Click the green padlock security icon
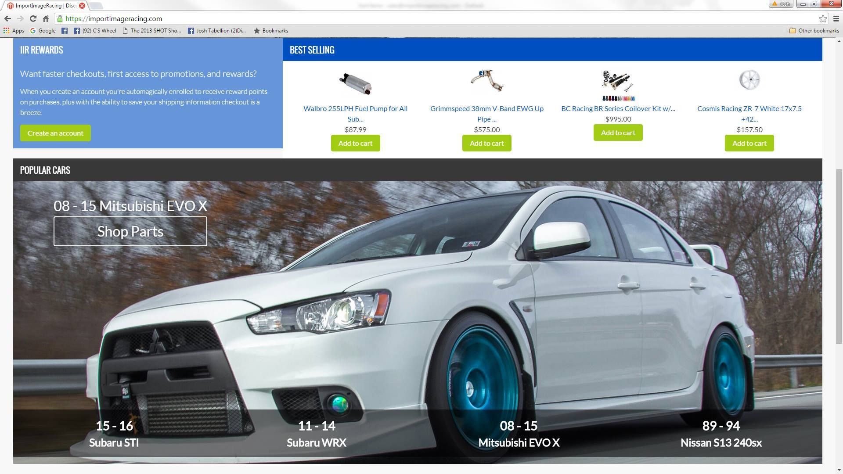 [x=60, y=18]
